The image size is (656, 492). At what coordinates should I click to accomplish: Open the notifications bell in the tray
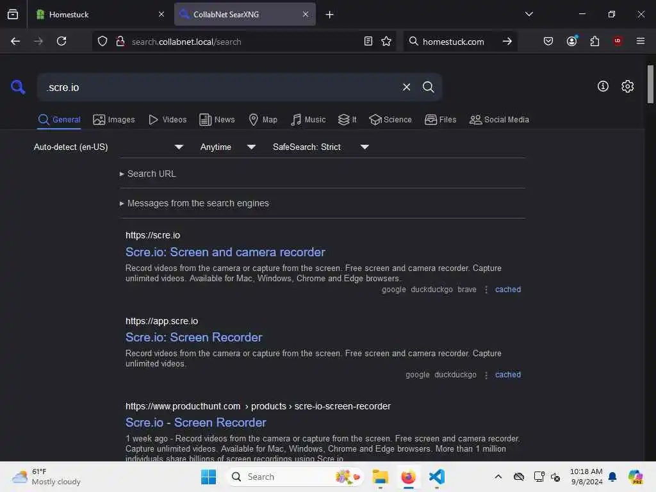612,477
